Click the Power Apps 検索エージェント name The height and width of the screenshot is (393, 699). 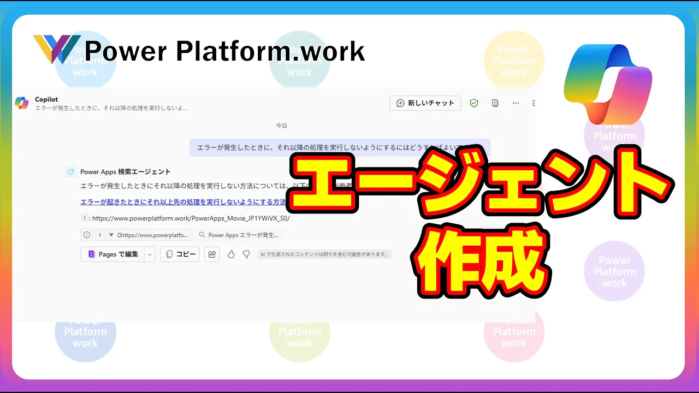pos(126,172)
